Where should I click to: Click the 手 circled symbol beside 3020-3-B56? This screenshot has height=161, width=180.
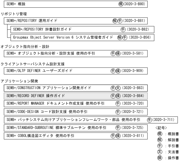coord(125,38)
